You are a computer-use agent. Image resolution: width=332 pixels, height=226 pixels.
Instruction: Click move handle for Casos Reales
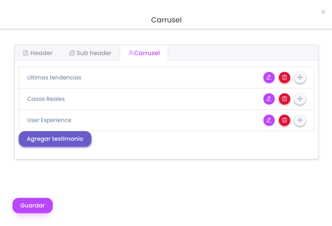(300, 99)
